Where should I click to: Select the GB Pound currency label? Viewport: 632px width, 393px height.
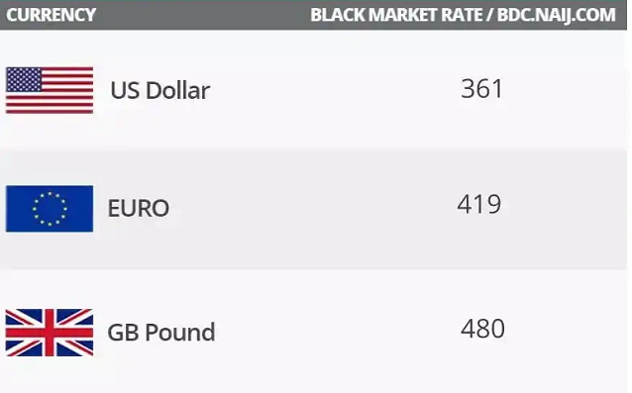tap(161, 333)
